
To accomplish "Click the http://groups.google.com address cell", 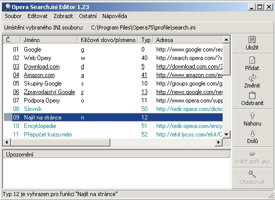I will coord(189,83).
